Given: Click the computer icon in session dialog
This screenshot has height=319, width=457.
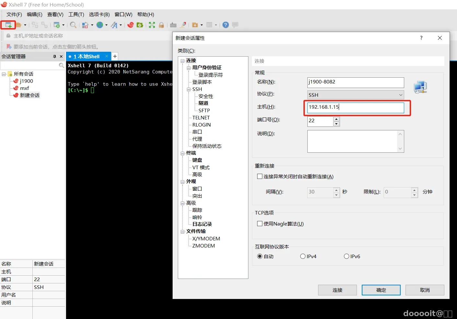Looking at the screenshot, I should tap(420, 87).
